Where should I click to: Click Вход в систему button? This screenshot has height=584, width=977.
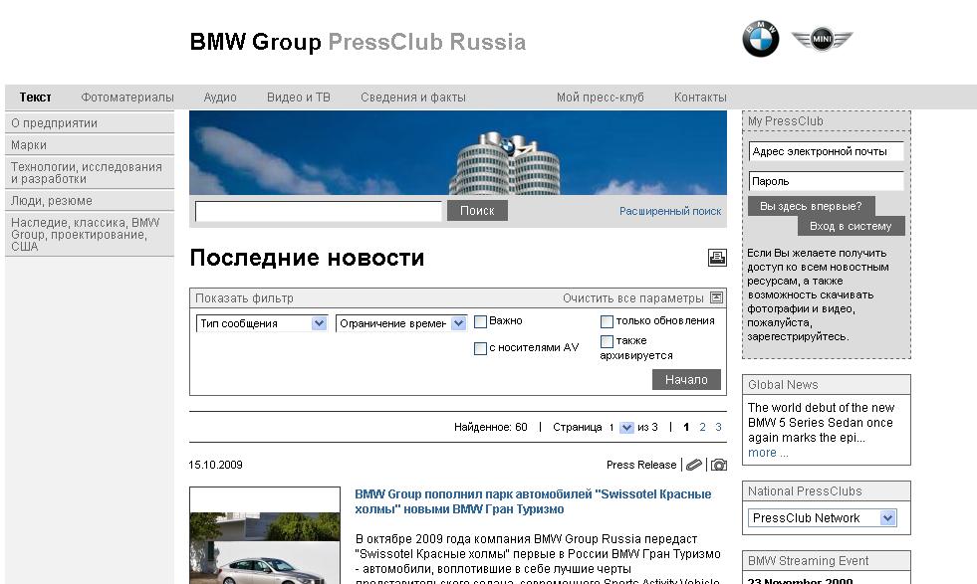(x=852, y=226)
